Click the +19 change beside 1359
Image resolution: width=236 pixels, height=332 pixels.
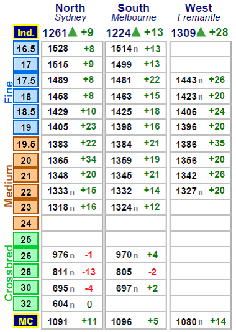point(152,159)
